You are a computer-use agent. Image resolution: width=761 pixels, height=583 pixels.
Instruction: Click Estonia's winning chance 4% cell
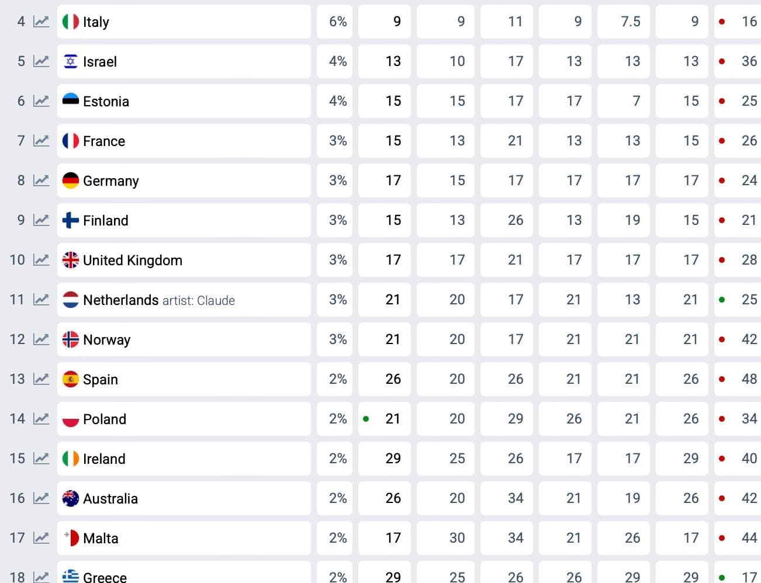334,101
